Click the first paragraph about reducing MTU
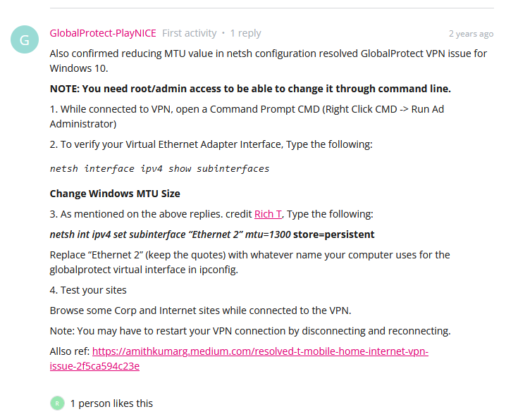Screen dimensions: 506x414 [269, 61]
